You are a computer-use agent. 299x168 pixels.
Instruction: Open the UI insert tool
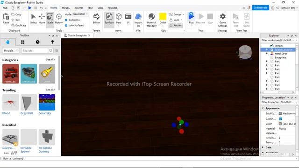pos(128,19)
